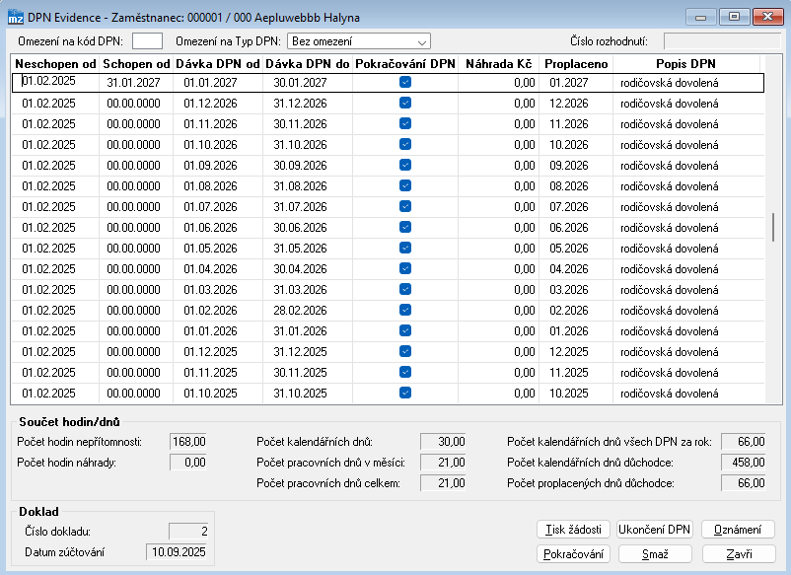This screenshot has height=575, width=791.
Task: Open the Omezení na Typ DPN dropdown
Action: [x=358, y=41]
